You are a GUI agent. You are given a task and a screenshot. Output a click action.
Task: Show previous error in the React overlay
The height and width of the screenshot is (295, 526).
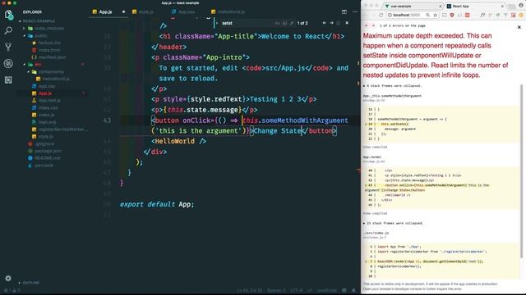tap(366, 25)
